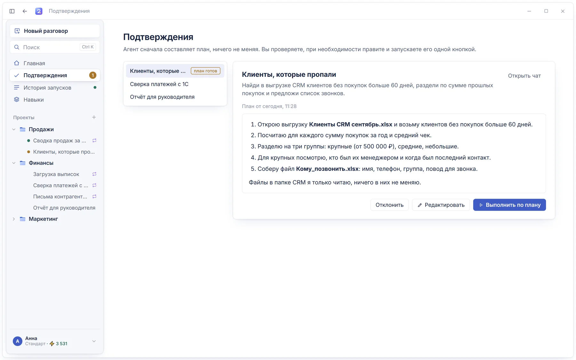
Task: Click the Анна avatar icon
Action: point(18,341)
